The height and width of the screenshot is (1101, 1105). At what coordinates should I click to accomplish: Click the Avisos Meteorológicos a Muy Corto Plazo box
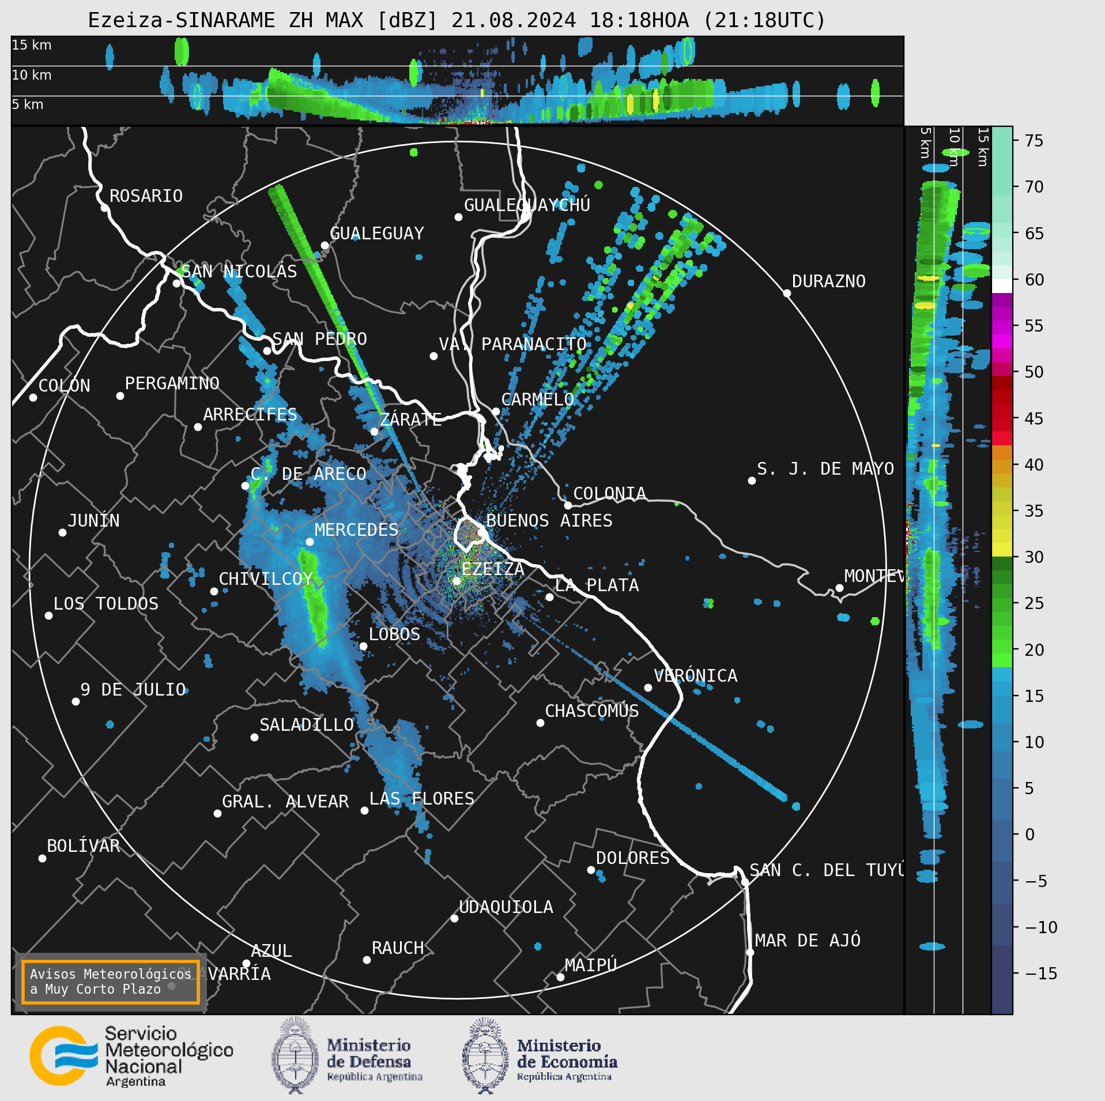pos(110,982)
